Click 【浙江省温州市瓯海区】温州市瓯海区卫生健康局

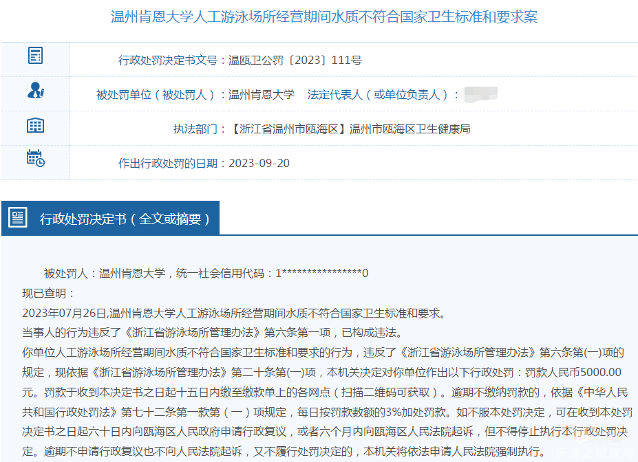click(350, 129)
